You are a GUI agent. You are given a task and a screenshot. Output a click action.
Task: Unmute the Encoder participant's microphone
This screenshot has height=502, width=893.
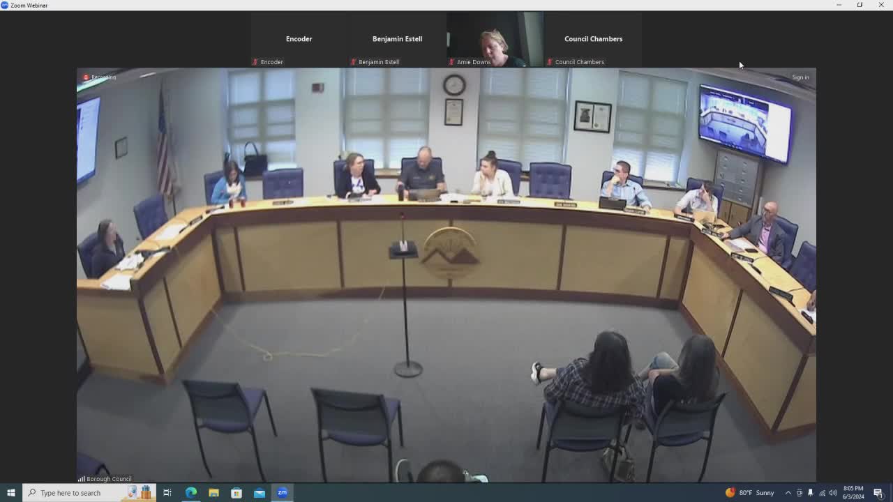pyautogui.click(x=254, y=62)
